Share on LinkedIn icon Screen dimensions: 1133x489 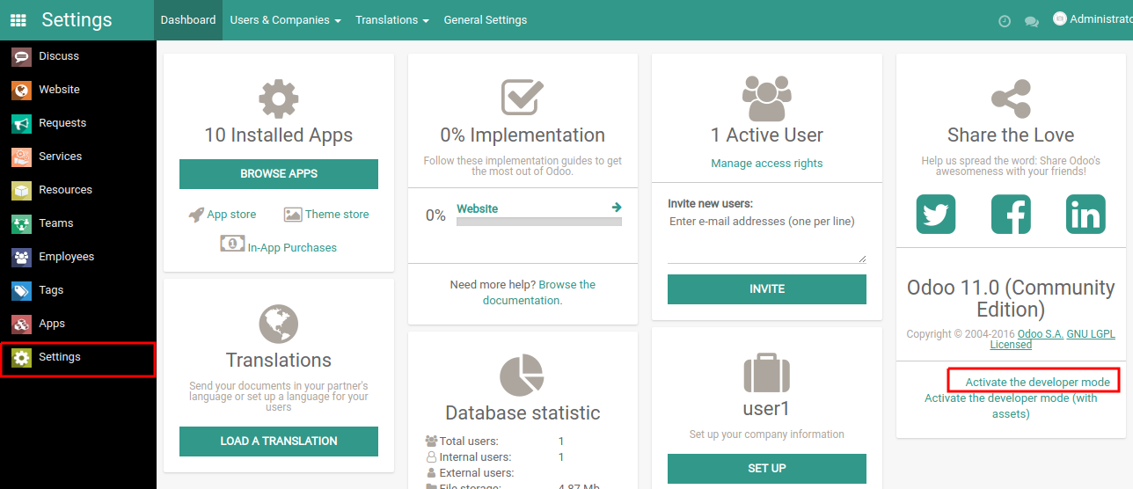pos(1086,214)
